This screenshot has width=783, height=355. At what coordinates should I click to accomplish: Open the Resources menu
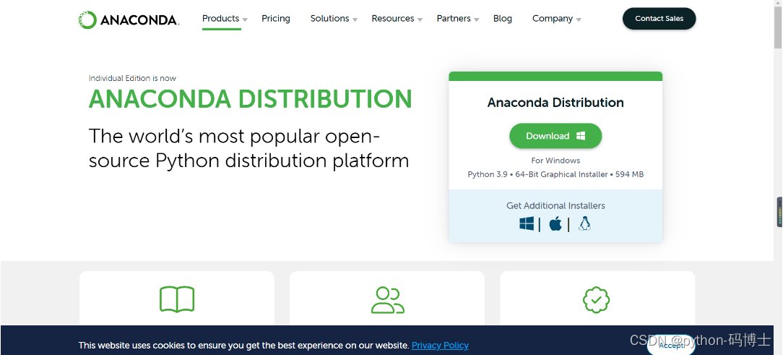click(392, 19)
